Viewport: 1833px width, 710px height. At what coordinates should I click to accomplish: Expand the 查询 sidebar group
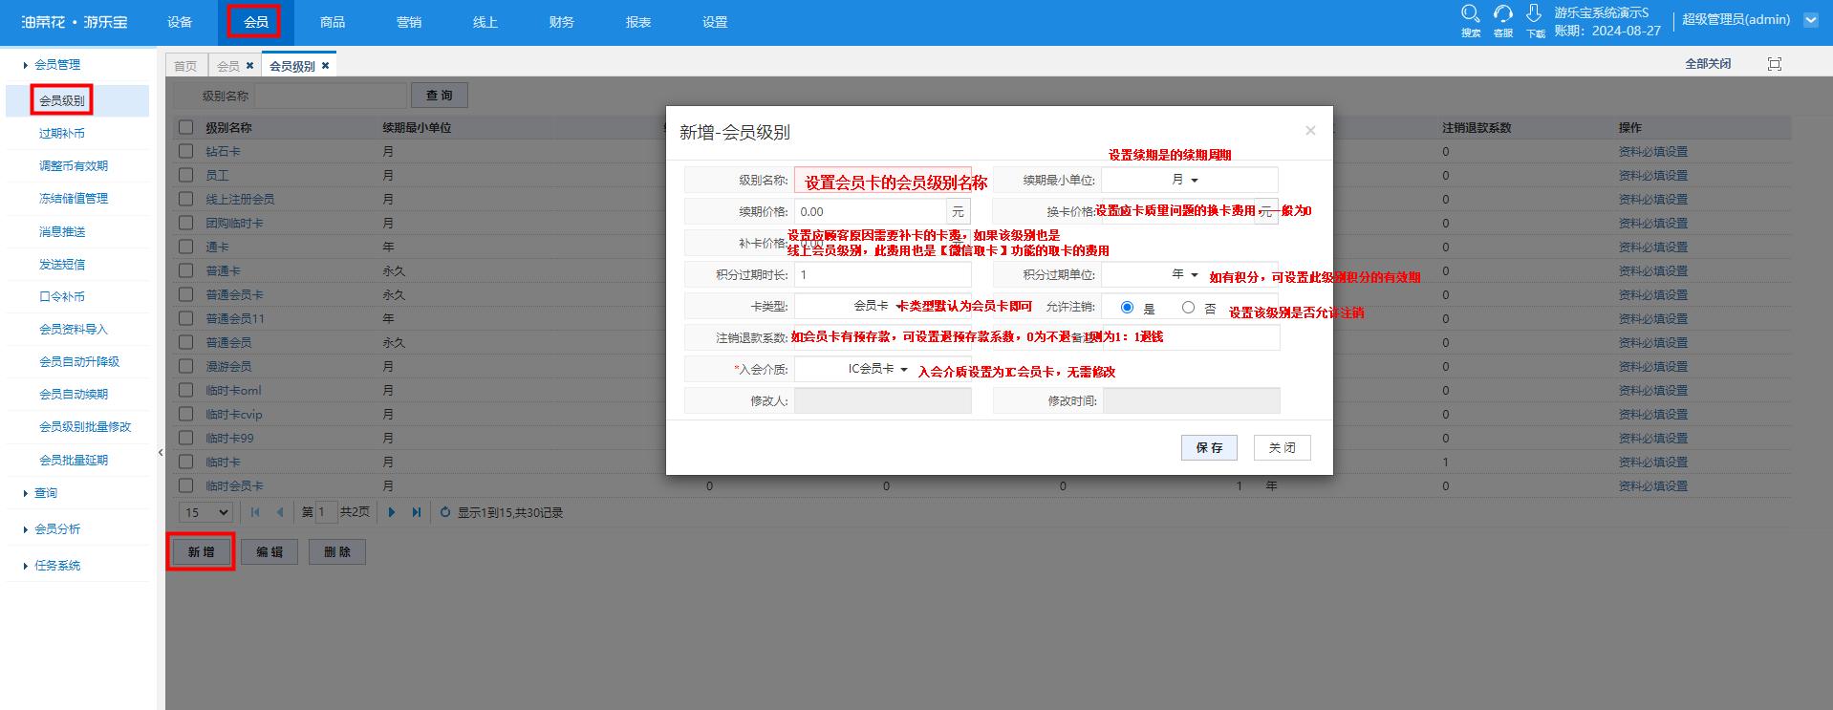[46, 493]
